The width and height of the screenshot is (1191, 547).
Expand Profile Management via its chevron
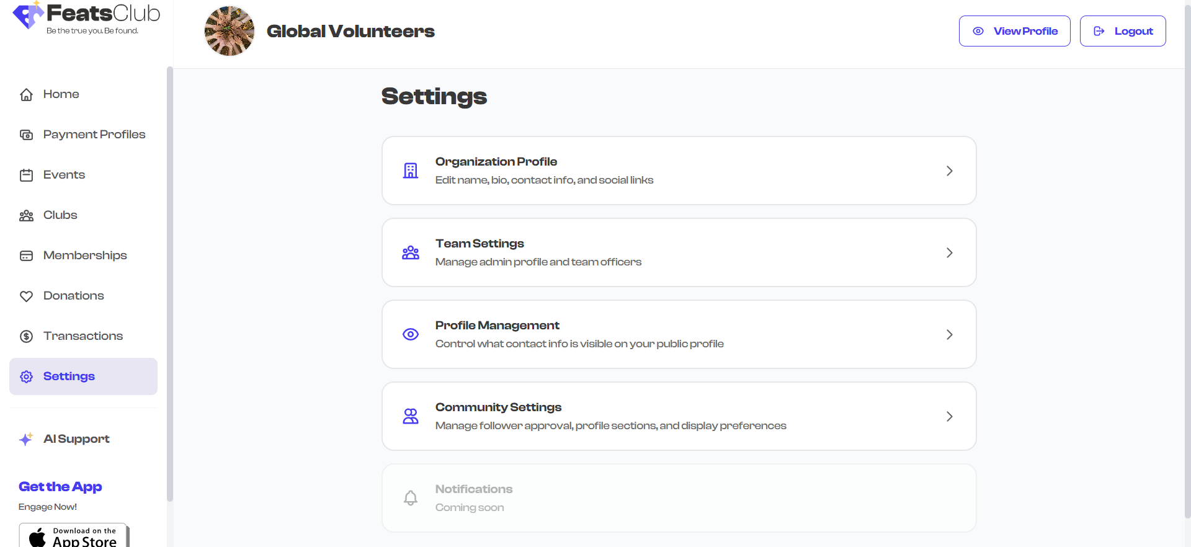949,334
